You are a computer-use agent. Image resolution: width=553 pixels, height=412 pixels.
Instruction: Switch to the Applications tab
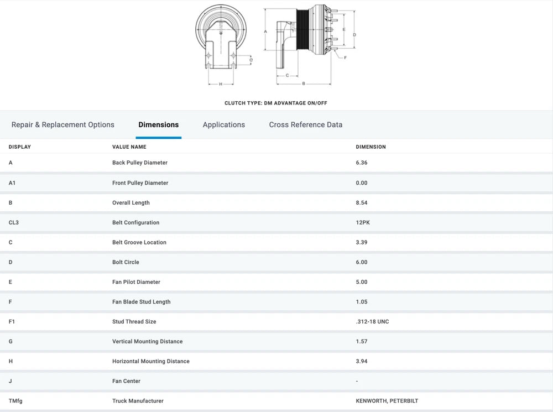click(224, 125)
